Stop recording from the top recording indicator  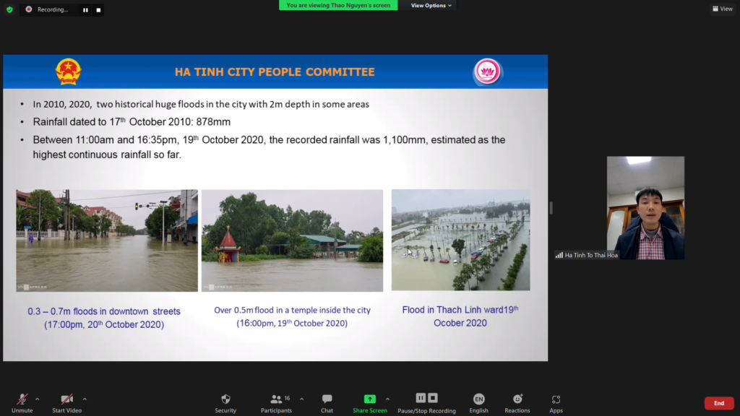click(x=98, y=10)
